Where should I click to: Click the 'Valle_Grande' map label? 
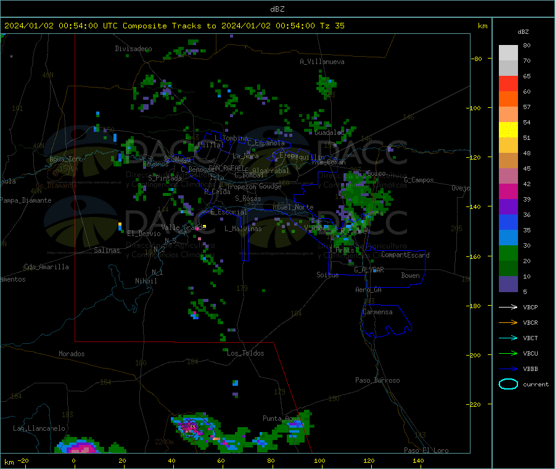point(184,227)
